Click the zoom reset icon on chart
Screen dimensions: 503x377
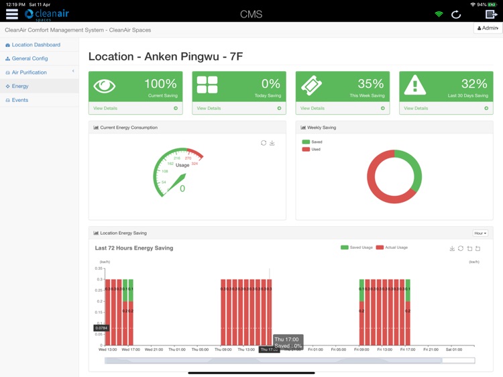click(478, 248)
